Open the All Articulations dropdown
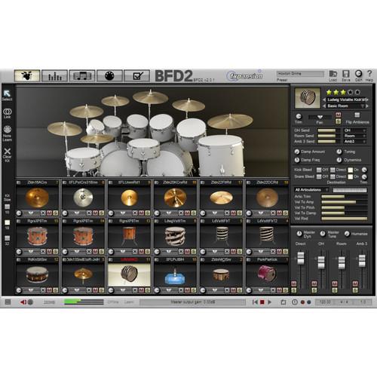 pos(311,190)
